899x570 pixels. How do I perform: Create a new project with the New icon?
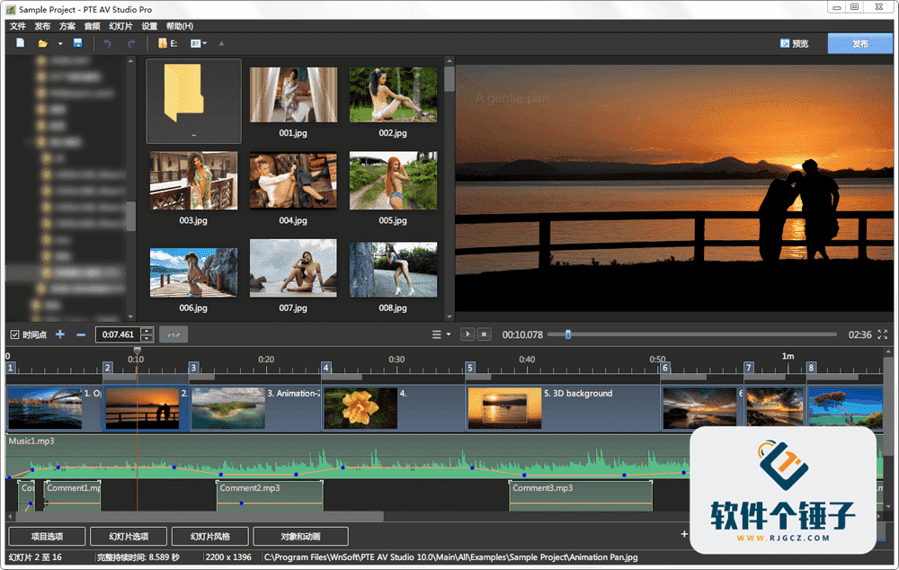coord(20,42)
